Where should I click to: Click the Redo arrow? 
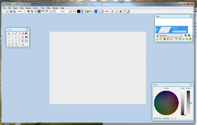pyautogui.click(x=47, y=11)
